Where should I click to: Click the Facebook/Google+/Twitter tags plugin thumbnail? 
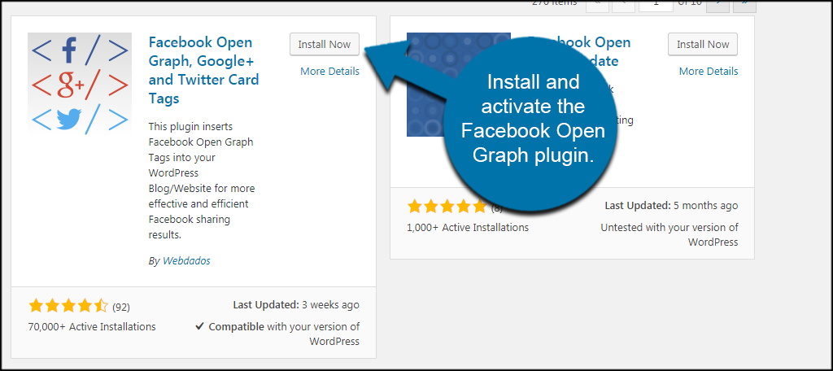click(80, 84)
